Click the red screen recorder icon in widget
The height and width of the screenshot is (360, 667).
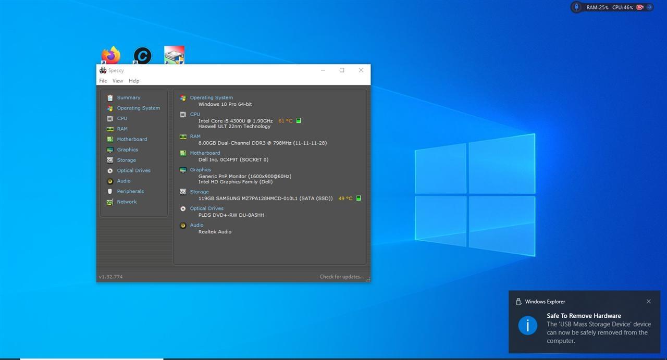point(640,7)
